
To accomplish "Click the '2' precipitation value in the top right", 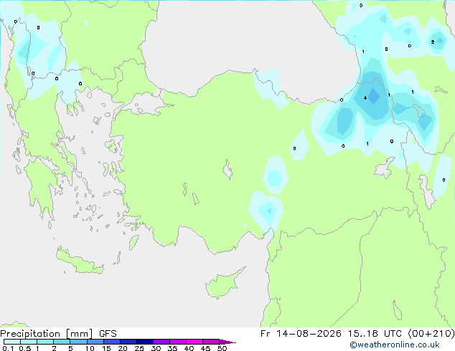I will click(x=433, y=42).
